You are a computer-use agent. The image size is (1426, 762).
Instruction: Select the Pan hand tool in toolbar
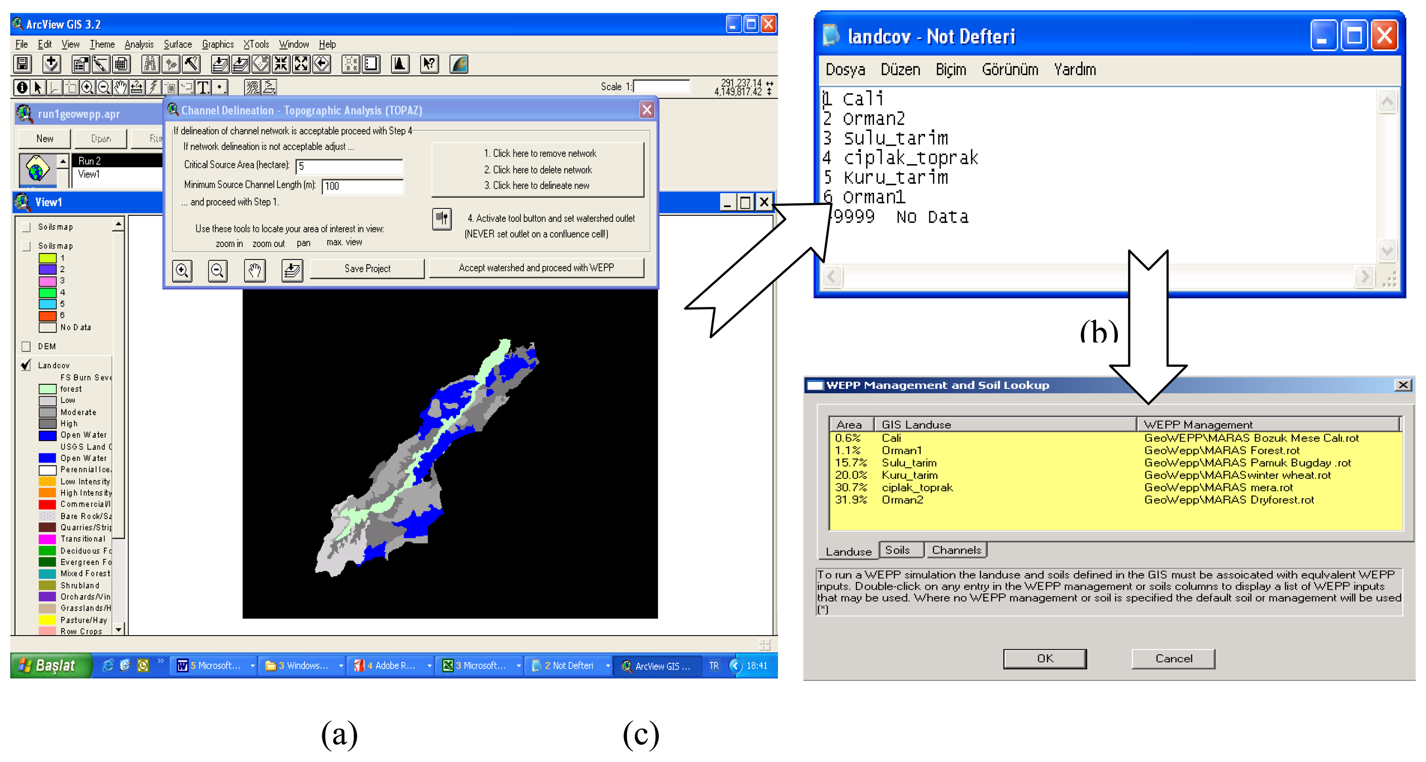[120, 88]
